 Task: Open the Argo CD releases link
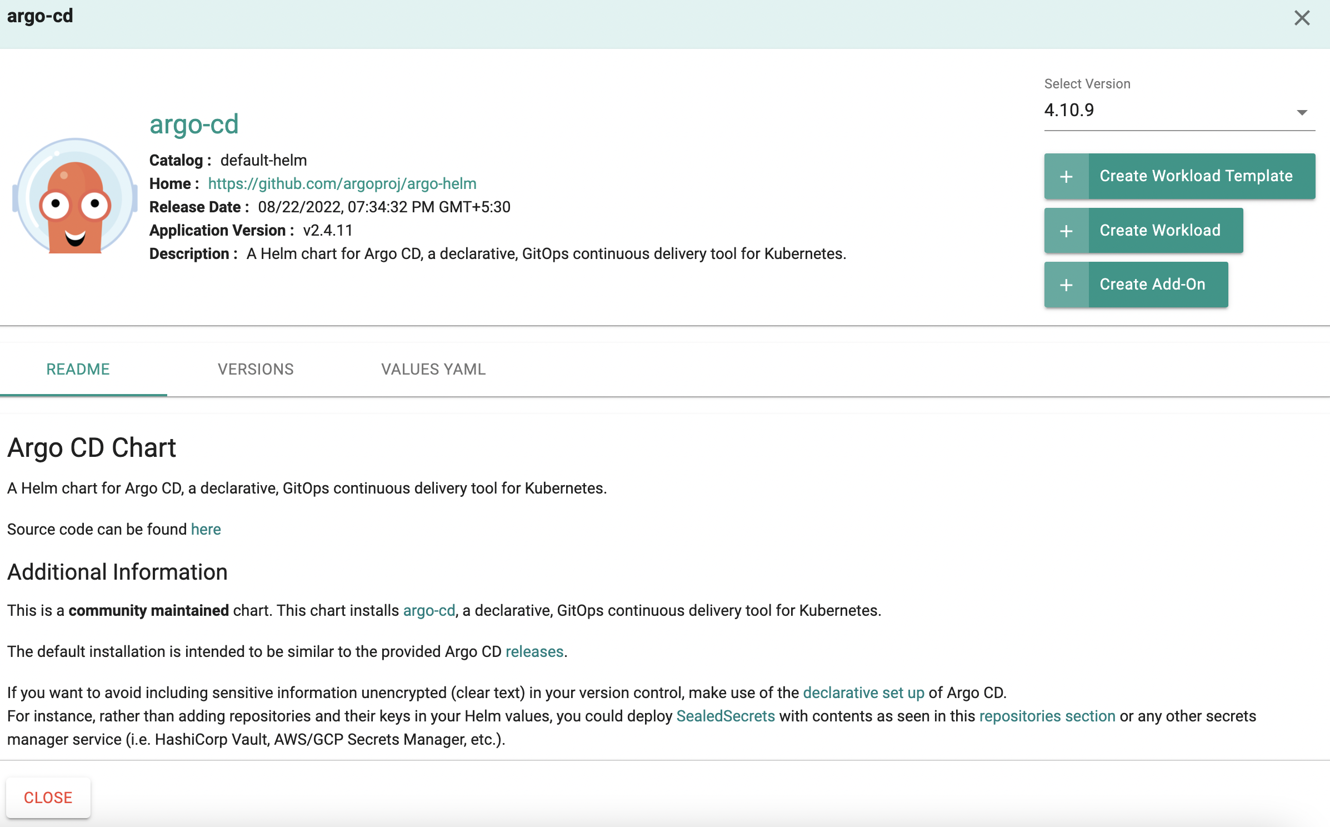pos(534,651)
